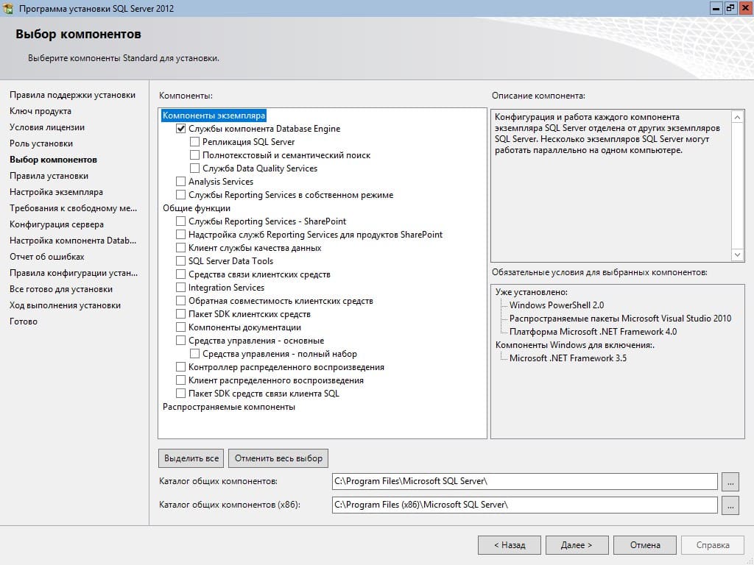The width and height of the screenshot is (754, 565).
Task: Select Microsoft .NET Framework 3.5 item
Action: click(568, 358)
